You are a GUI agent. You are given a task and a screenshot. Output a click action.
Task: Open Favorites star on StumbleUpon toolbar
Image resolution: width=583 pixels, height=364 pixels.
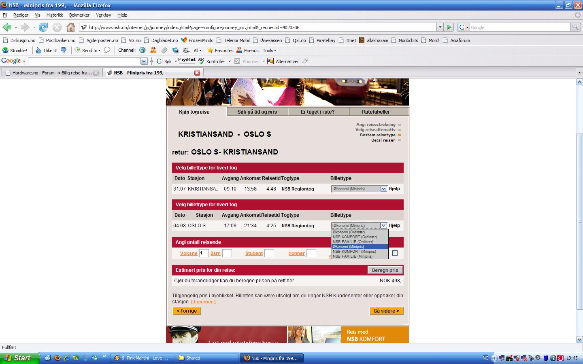pyautogui.click(x=220, y=51)
